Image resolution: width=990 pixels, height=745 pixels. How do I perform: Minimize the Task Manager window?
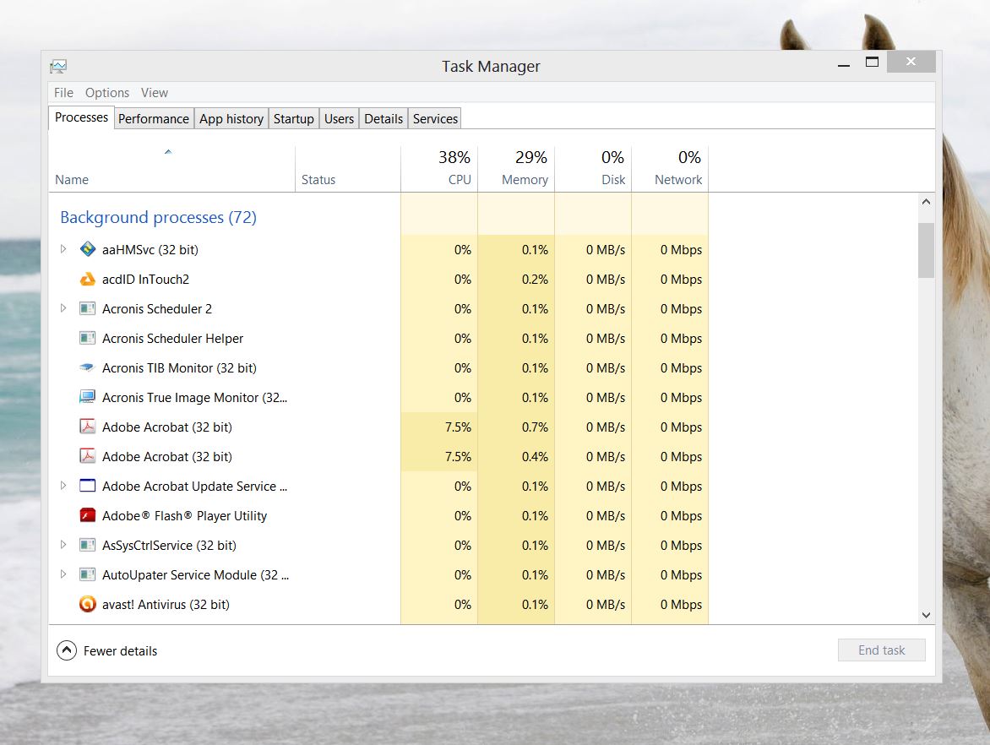point(844,62)
